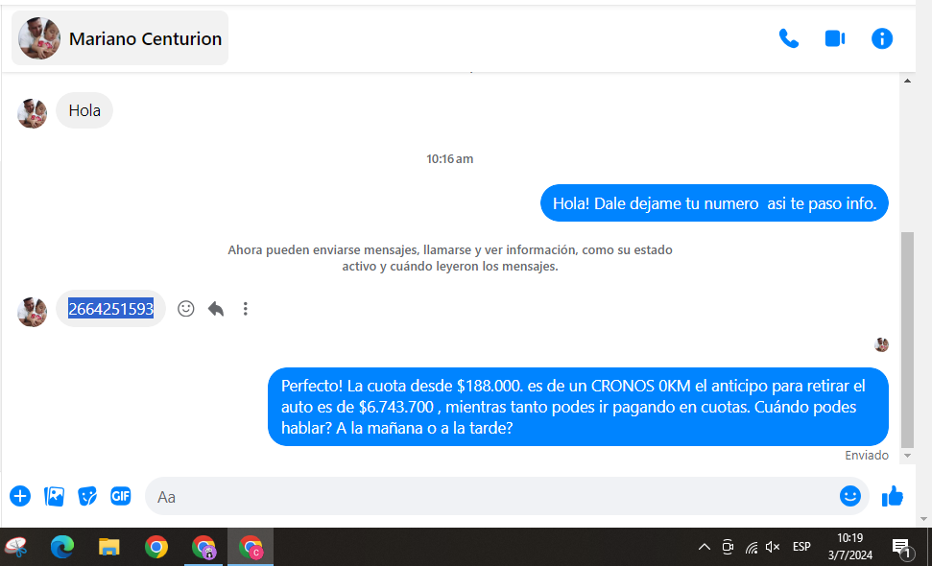The height and width of the screenshot is (566, 932).
Task: Toggle the muted volume icon in tray
Action: (x=773, y=547)
